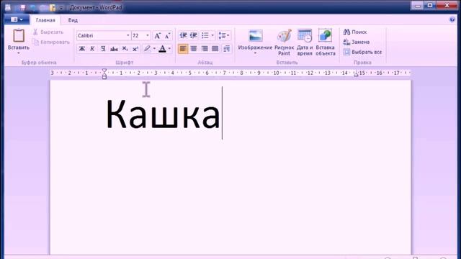
Task: Click the Копировать (Copy) button
Action: 51,42
